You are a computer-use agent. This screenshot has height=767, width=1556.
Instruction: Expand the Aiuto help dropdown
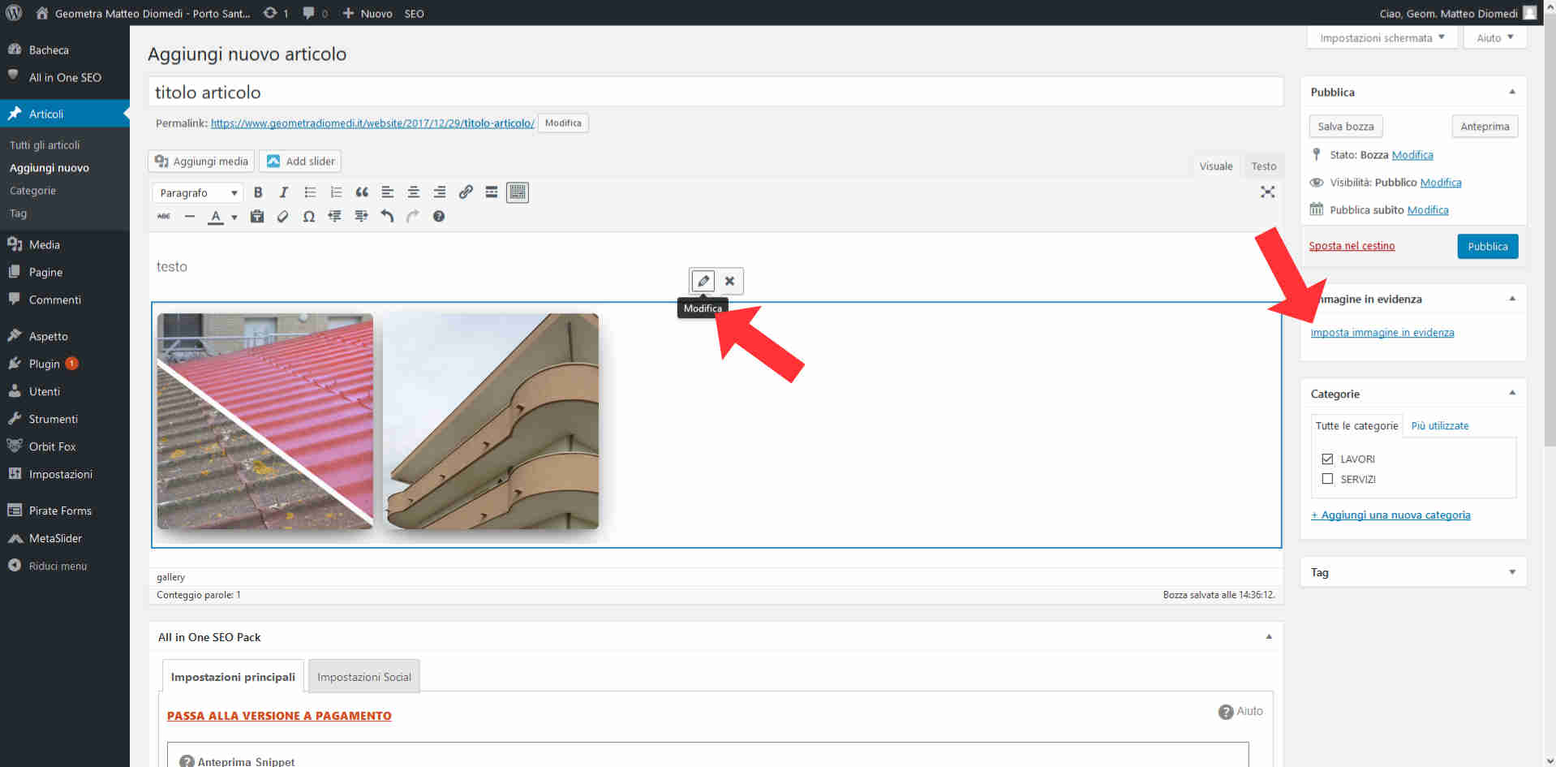click(1495, 38)
